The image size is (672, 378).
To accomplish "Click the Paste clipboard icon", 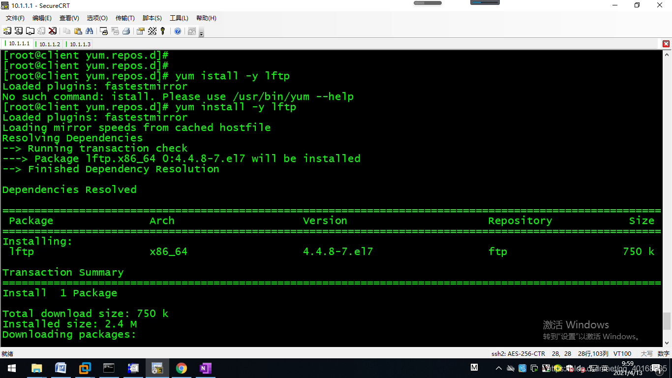I will point(78,31).
